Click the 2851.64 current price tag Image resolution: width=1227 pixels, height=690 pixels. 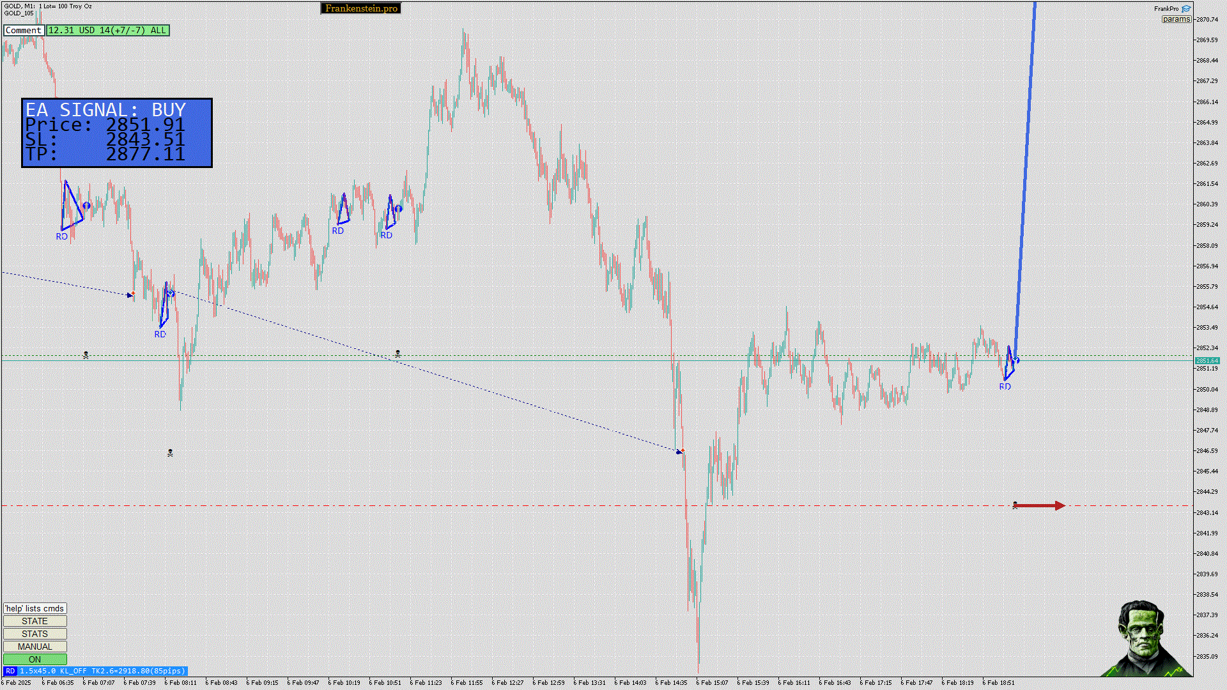coord(1207,361)
